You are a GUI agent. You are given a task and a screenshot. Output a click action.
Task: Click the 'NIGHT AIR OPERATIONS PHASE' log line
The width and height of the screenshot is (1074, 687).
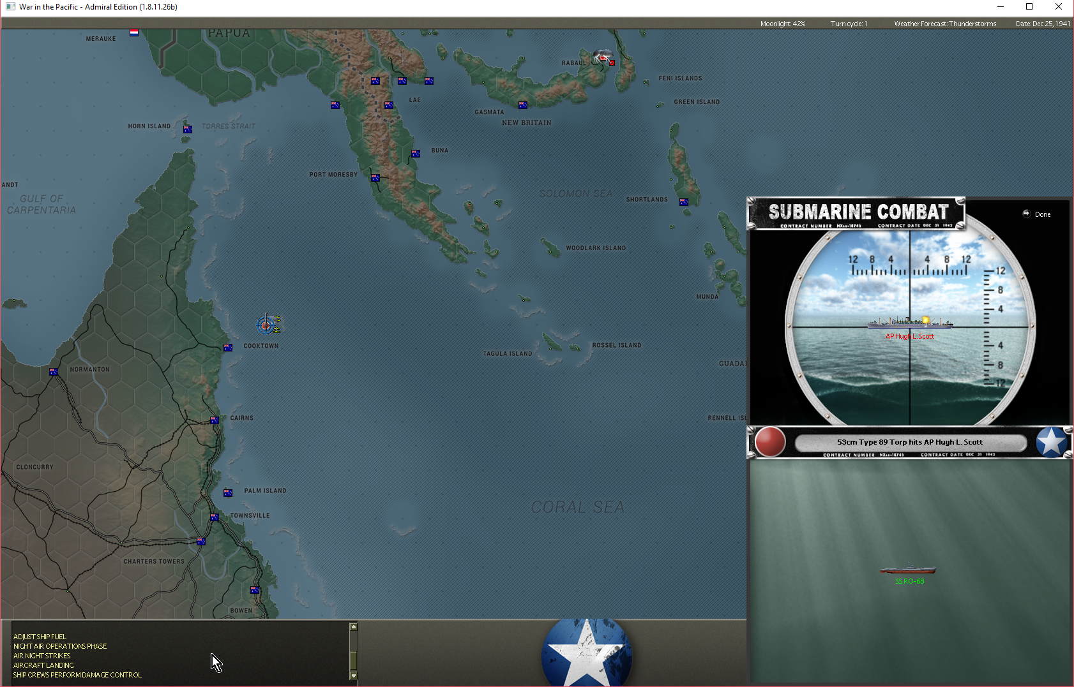pyautogui.click(x=60, y=646)
